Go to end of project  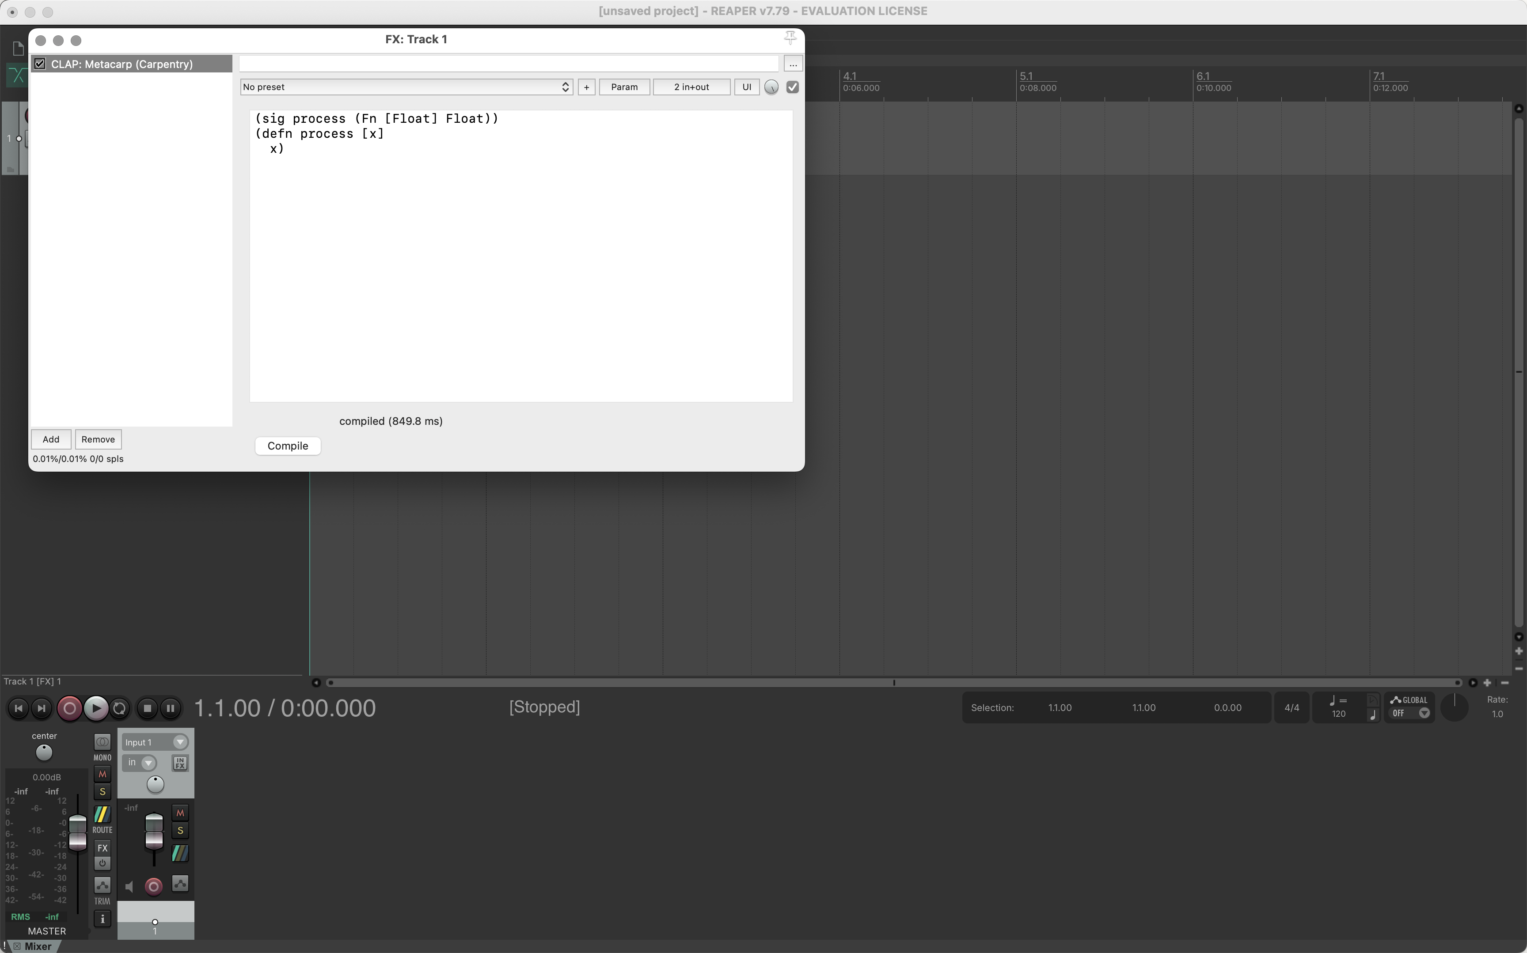[41, 708]
